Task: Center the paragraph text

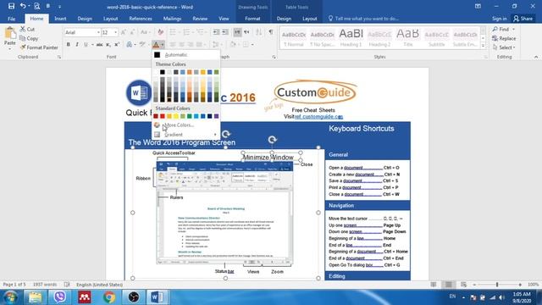Action: coord(181,44)
